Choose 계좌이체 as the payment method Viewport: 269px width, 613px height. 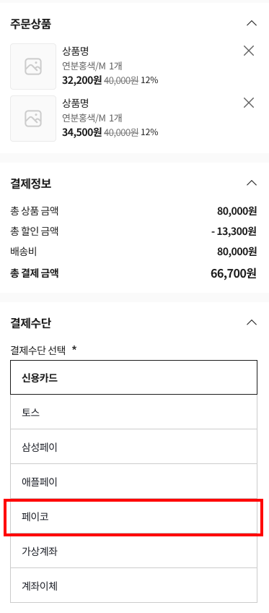coord(133,586)
